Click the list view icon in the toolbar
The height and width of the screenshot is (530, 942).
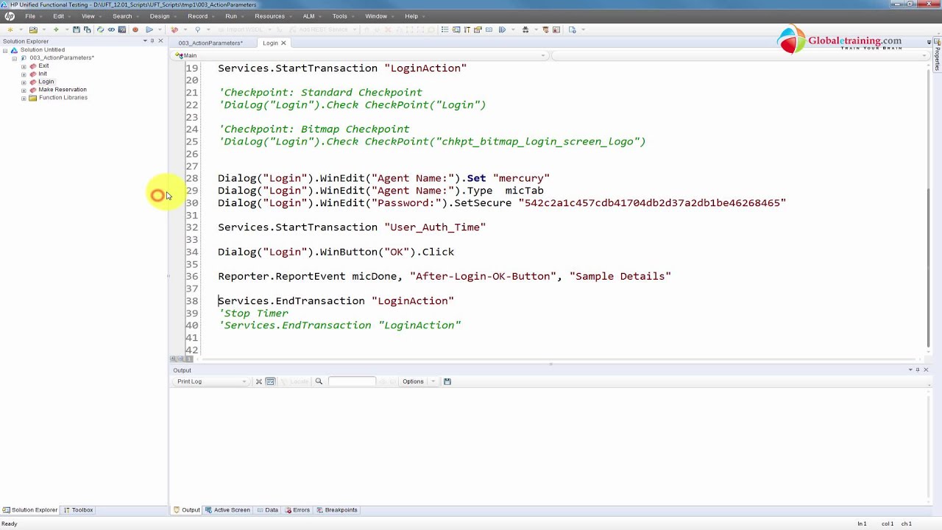tap(445, 29)
